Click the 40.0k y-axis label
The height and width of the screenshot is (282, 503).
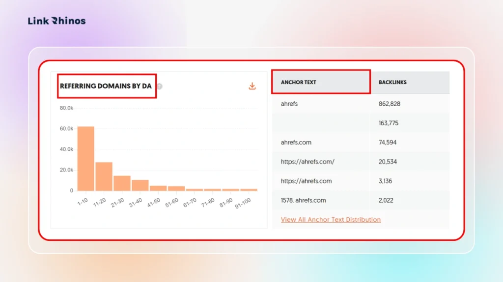(x=66, y=149)
